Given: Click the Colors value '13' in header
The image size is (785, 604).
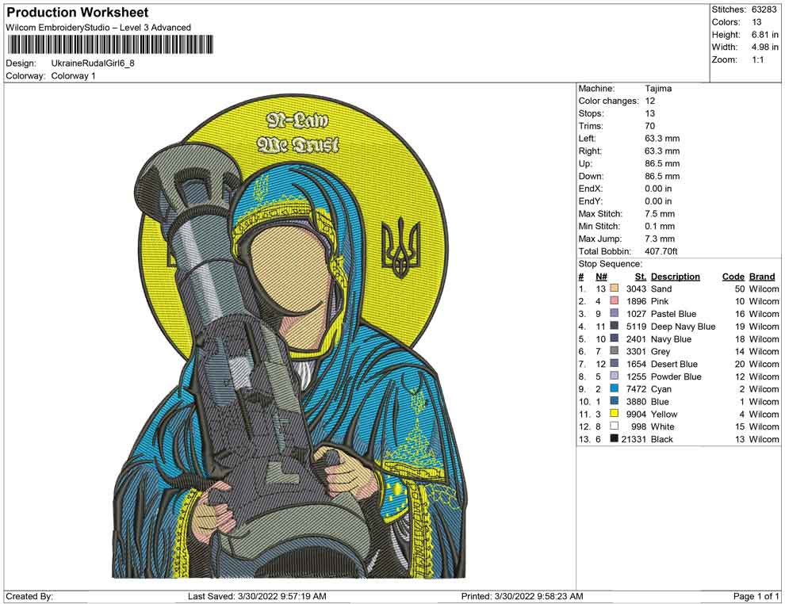Looking at the screenshot, I should [x=756, y=22].
